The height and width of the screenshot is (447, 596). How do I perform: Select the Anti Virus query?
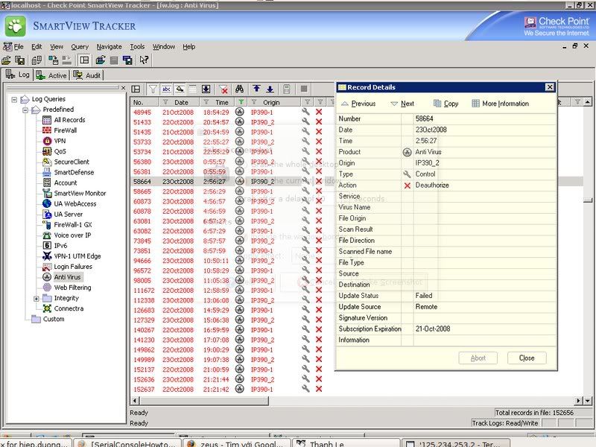tap(67, 277)
